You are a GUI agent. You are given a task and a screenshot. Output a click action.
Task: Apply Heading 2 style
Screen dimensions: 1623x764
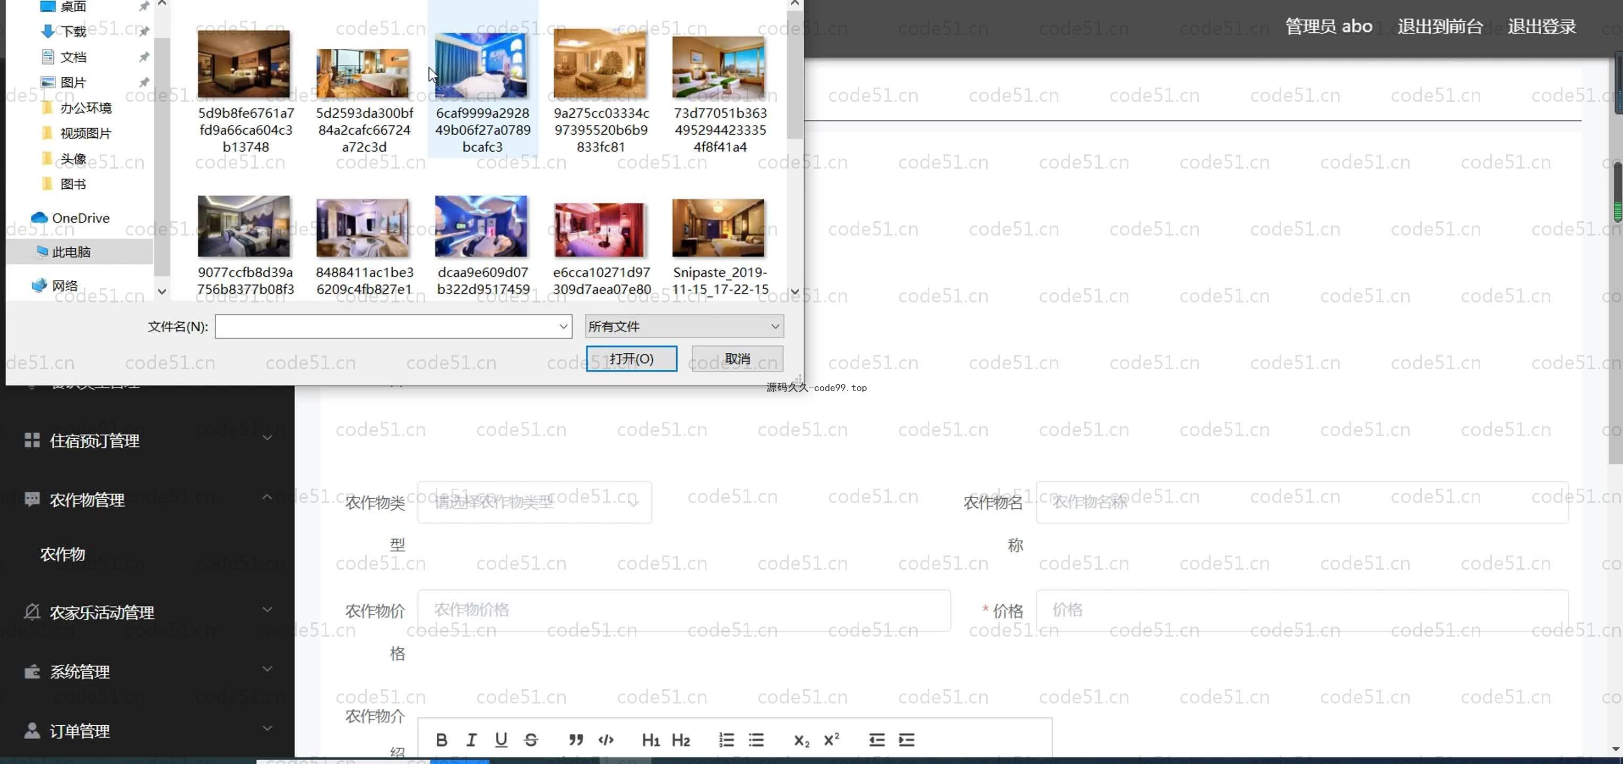[680, 740]
